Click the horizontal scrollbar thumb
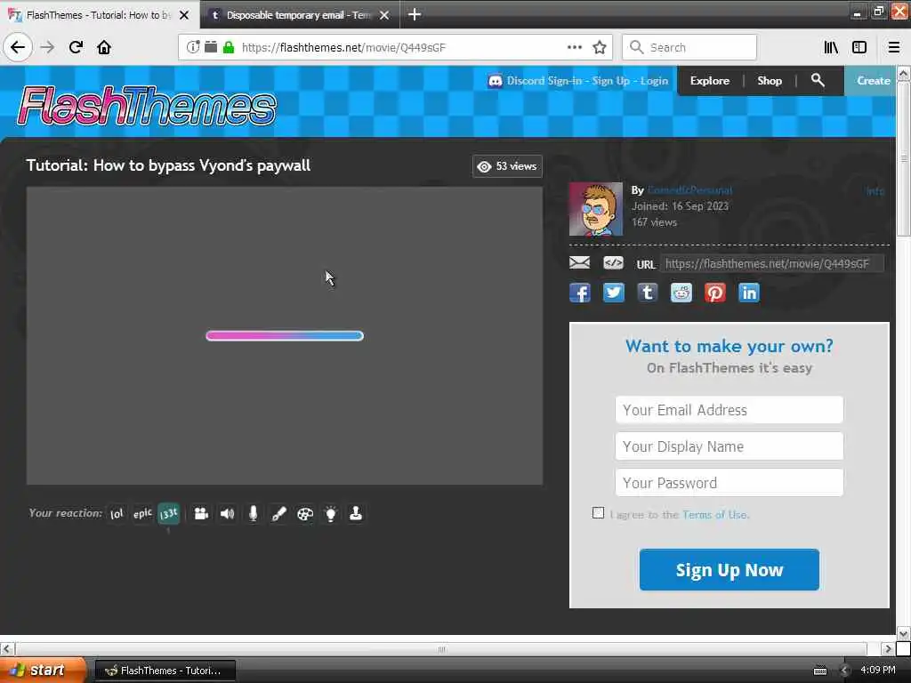 pos(441,648)
